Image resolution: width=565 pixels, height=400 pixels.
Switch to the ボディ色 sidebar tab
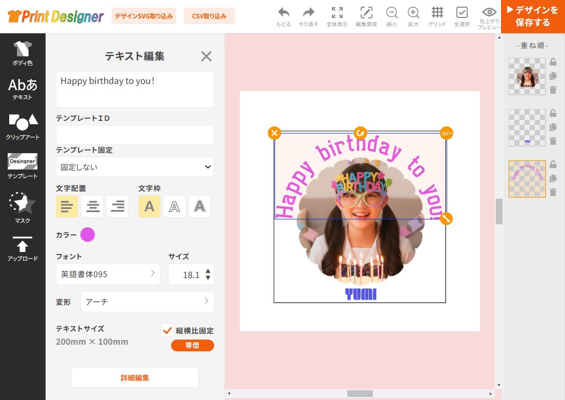(23, 53)
